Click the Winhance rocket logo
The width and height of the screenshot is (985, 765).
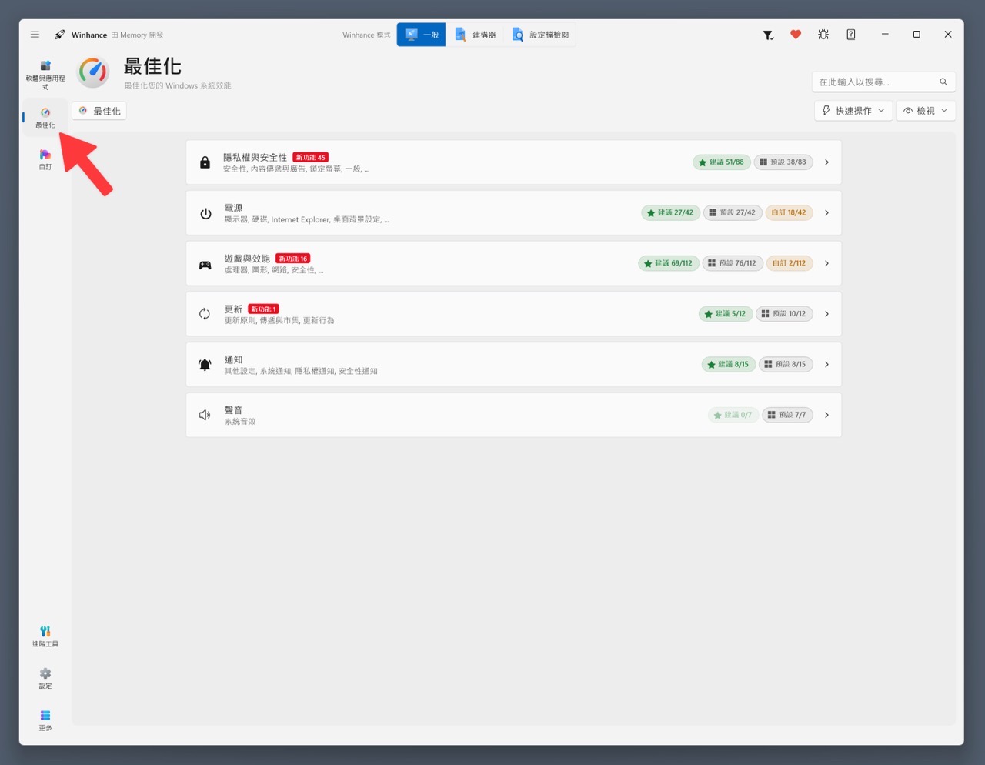coord(60,35)
